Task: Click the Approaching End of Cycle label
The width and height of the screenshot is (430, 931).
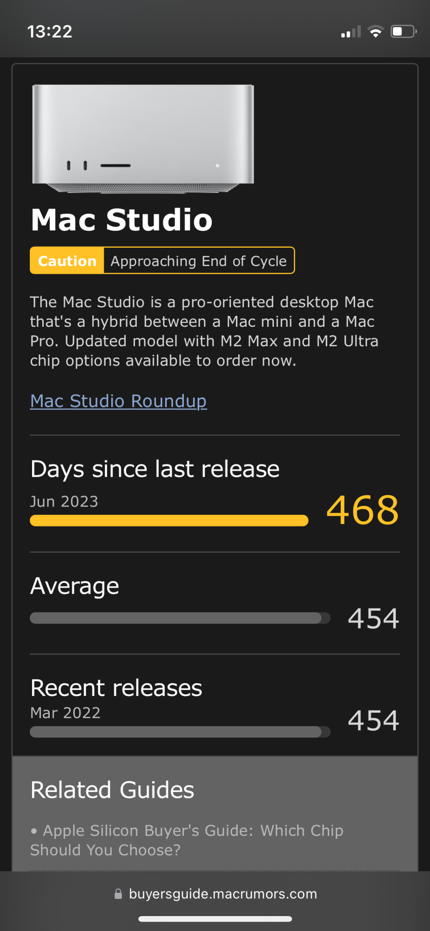Action: pyautogui.click(x=199, y=261)
